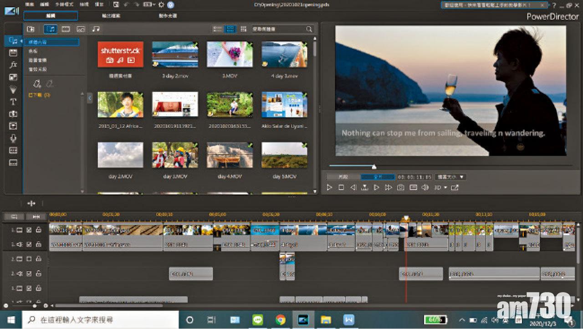Image resolution: width=583 pixels, height=329 pixels.
Task: Open the Title Room (T icon) in sidebar
Action: pos(13,102)
